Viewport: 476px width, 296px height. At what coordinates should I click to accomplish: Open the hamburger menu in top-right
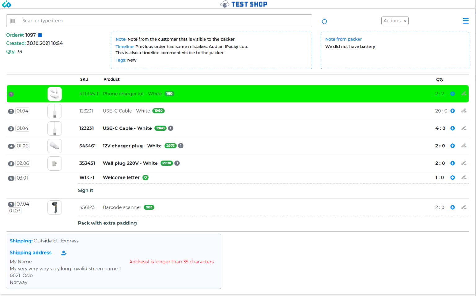pyautogui.click(x=465, y=21)
